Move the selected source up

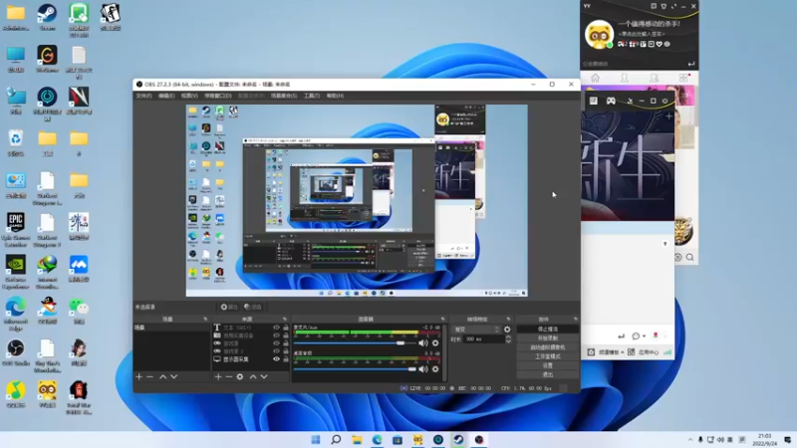253,377
